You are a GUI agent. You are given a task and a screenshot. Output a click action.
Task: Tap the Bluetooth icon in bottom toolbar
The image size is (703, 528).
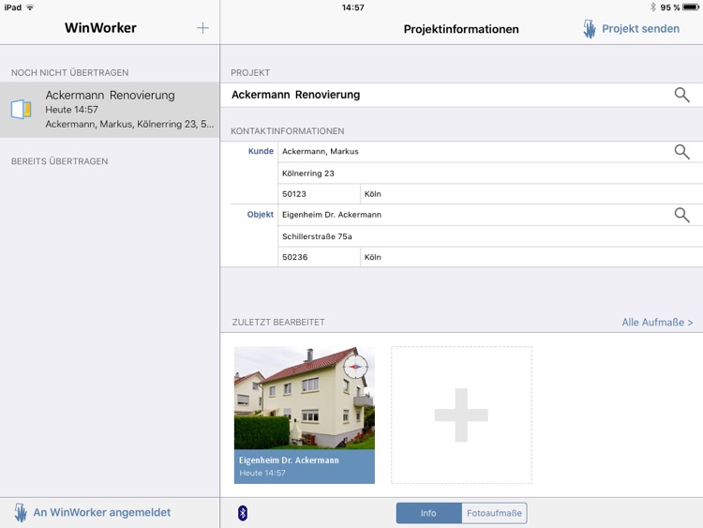pyautogui.click(x=243, y=513)
